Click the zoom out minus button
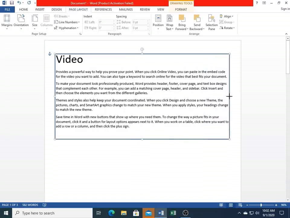The image size is (290, 218). point(247,205)
